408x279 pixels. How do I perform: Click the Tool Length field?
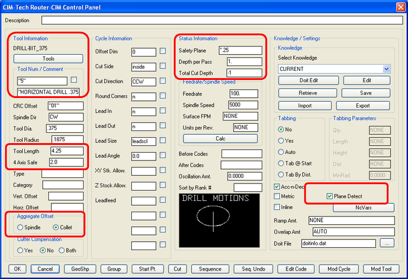67,151
